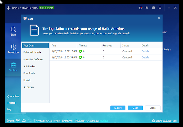Sort by the Time column header

tap(63, 45)
